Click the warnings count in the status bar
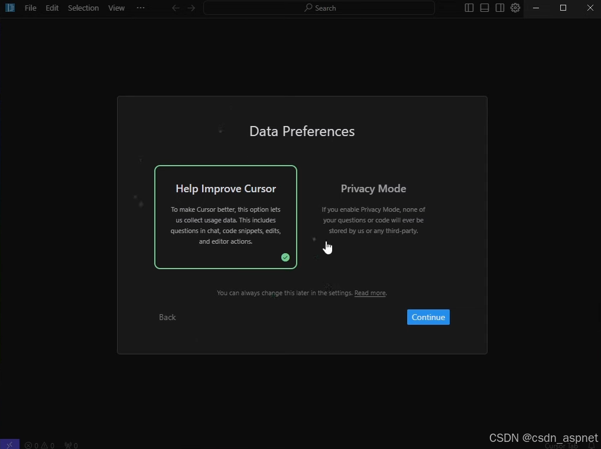Screen dimensions: 601x449 coord(48,445)
